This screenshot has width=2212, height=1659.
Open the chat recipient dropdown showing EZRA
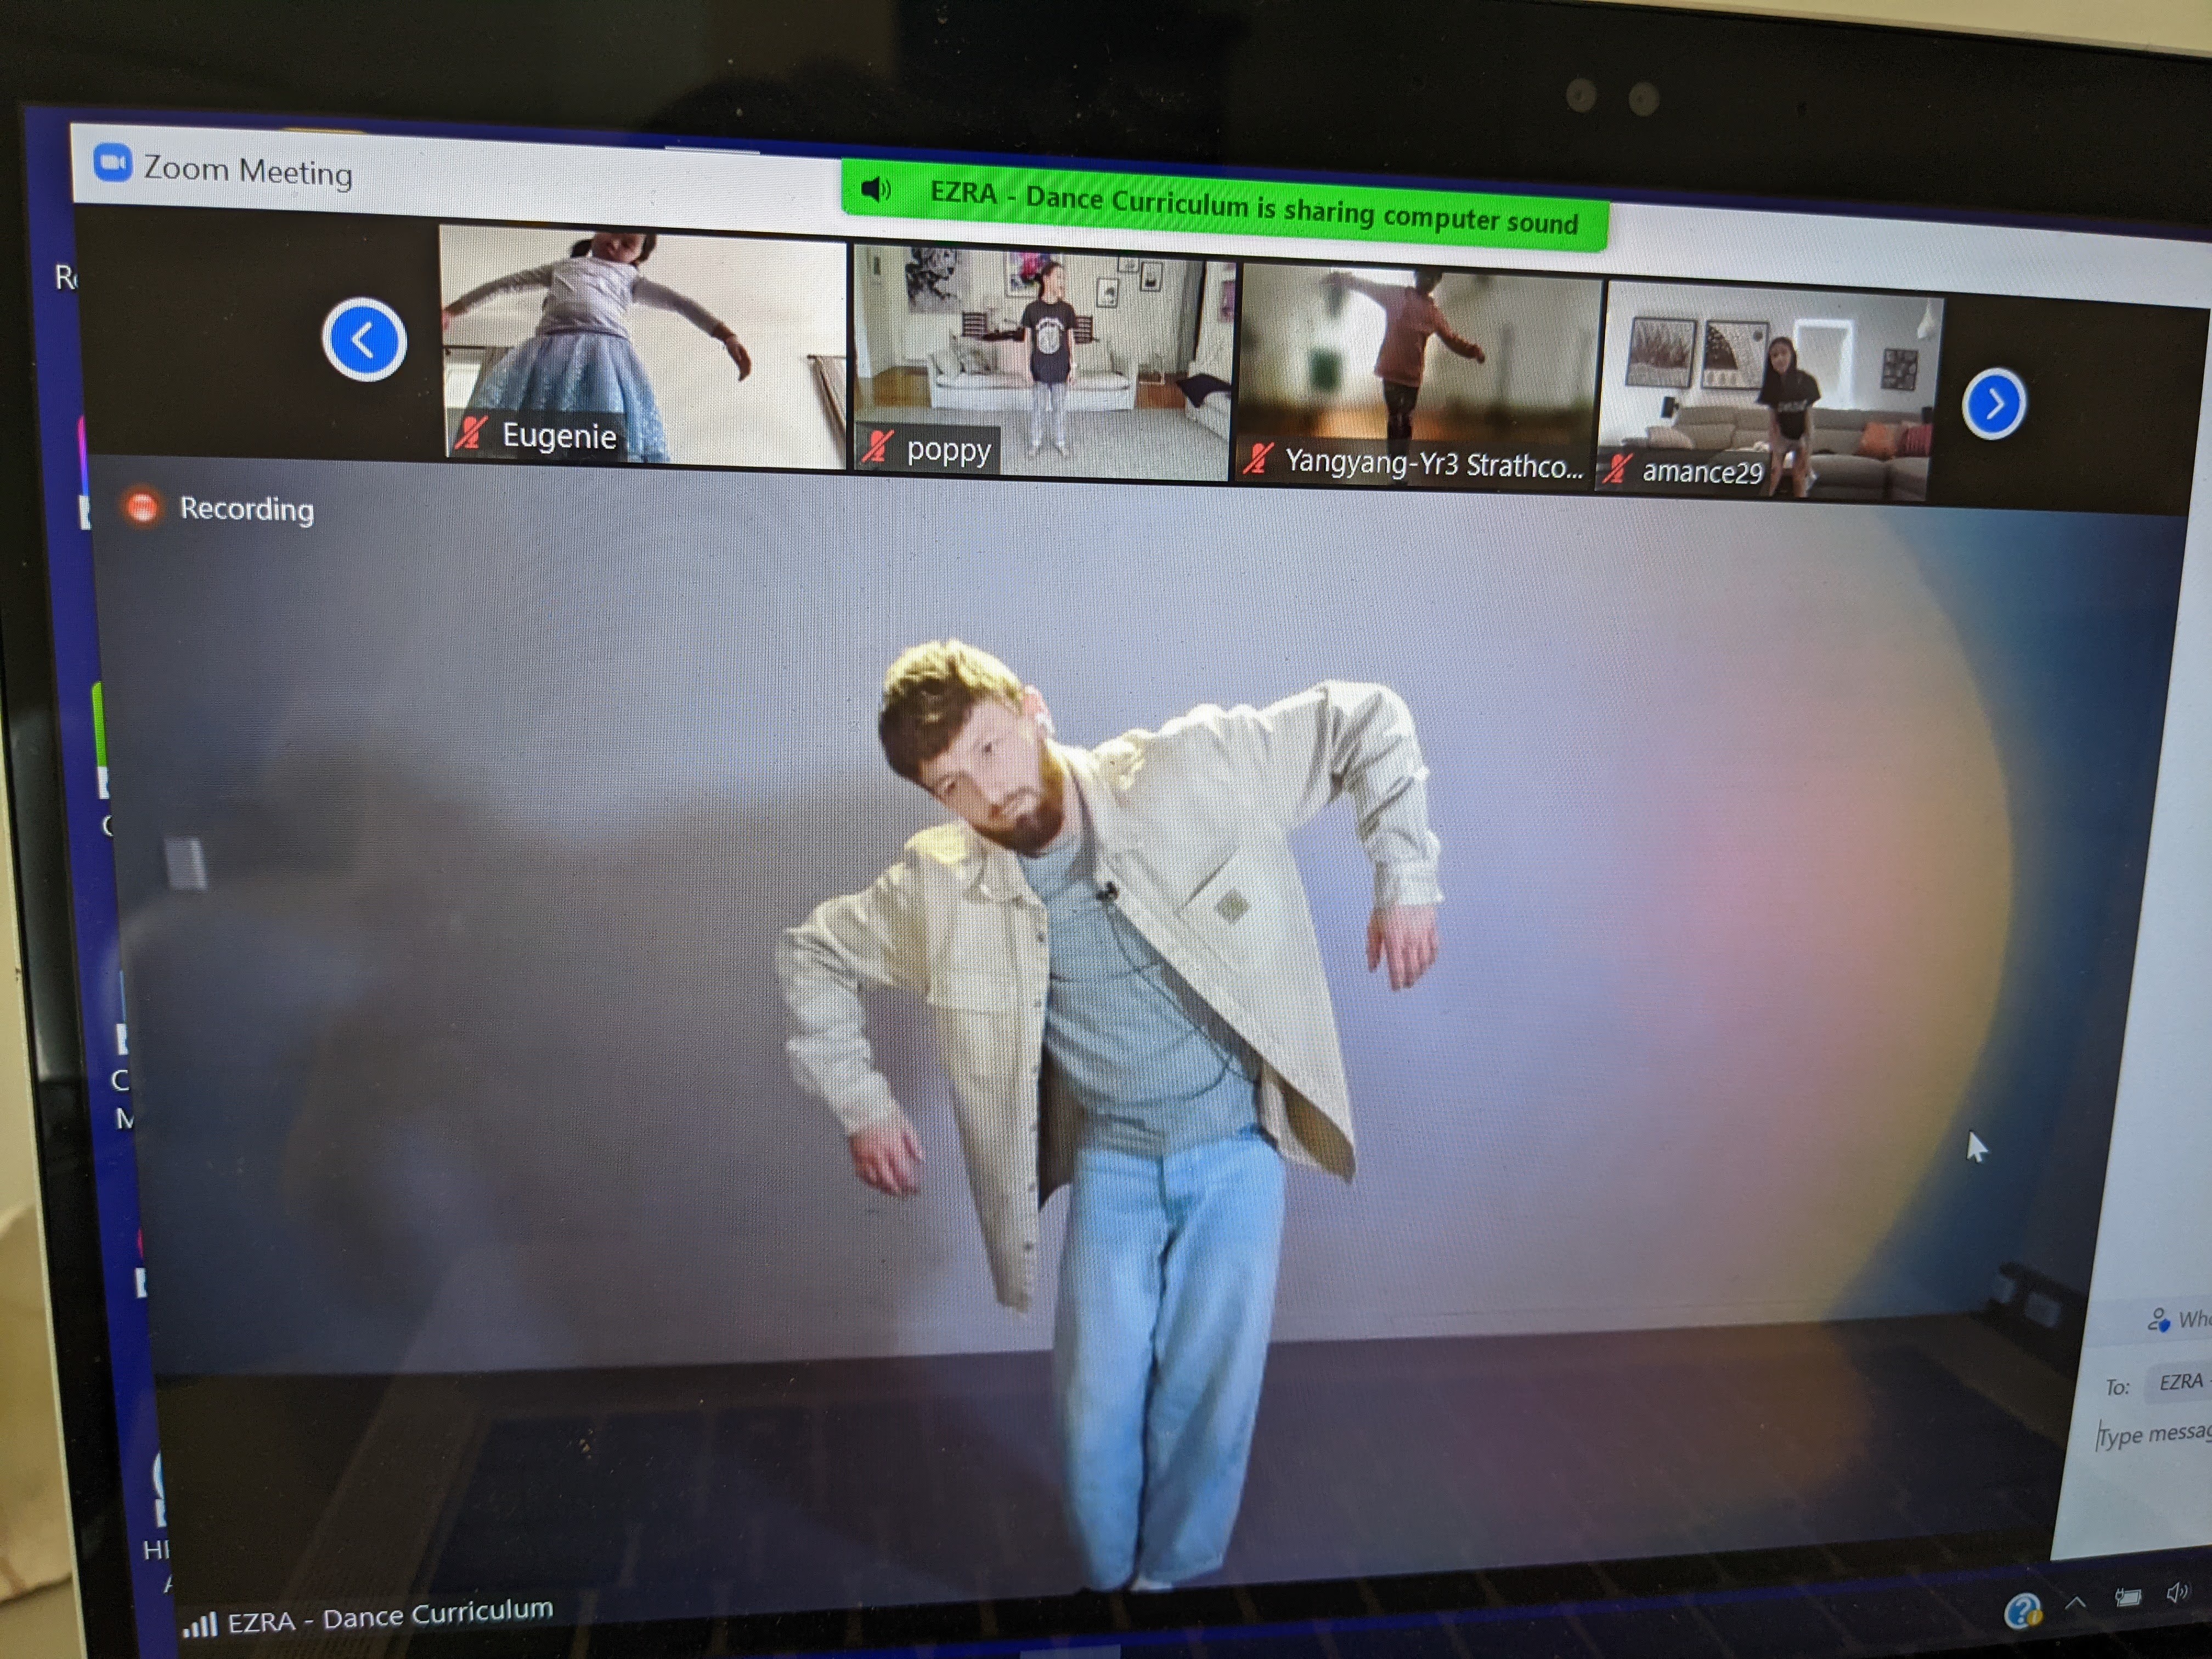tap(2180, 1381)
